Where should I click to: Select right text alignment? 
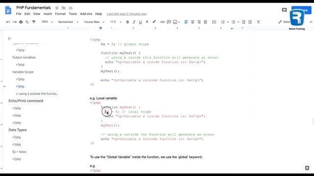tap(199, 22)
